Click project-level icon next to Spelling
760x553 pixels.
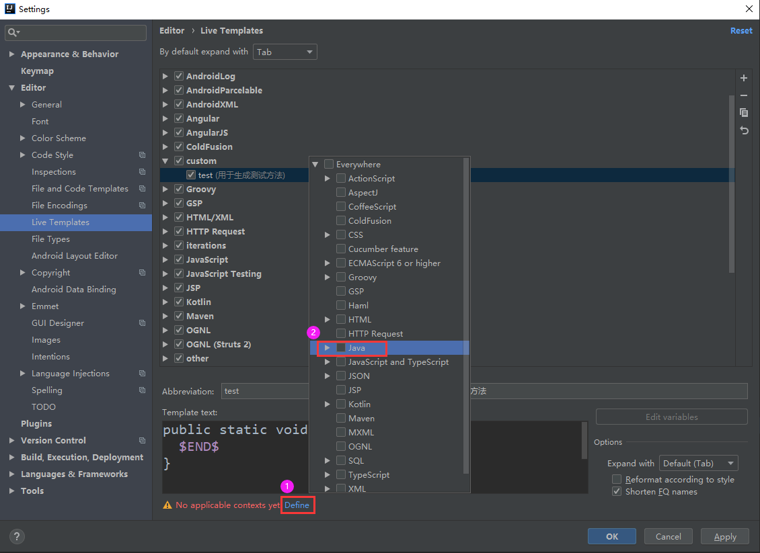[x=142, y=390]
